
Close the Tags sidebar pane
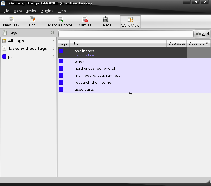[53, 33]
